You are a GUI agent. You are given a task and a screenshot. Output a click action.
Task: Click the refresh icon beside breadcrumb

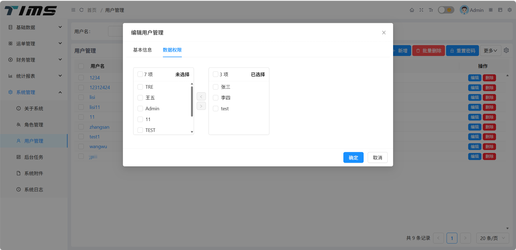click(x=81, y=10)
